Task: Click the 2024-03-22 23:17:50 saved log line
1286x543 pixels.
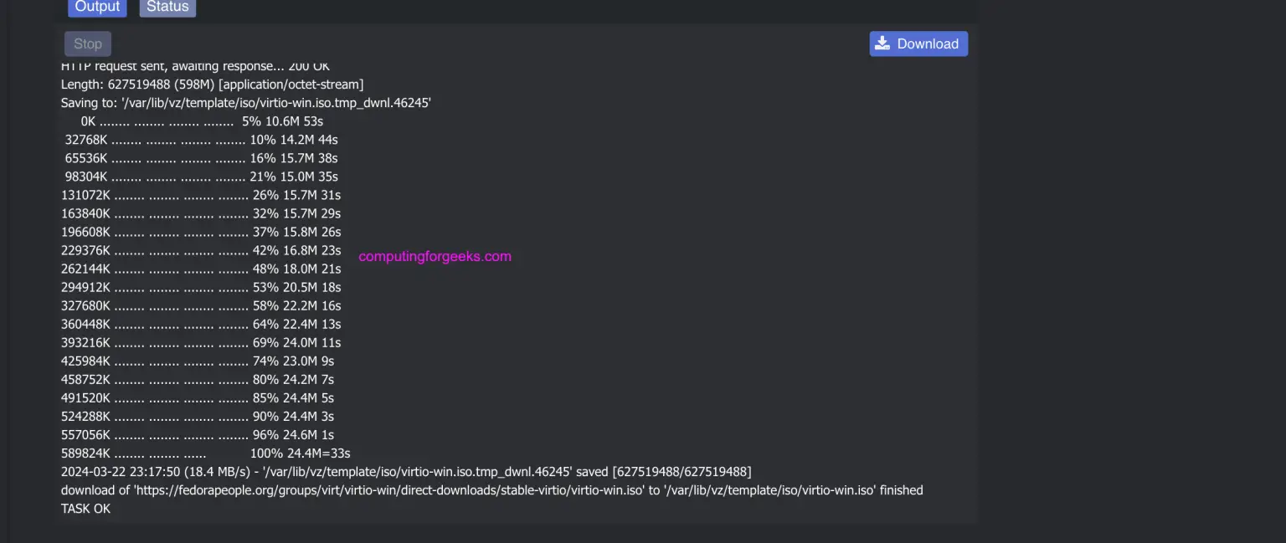Action: coord(406,472)
